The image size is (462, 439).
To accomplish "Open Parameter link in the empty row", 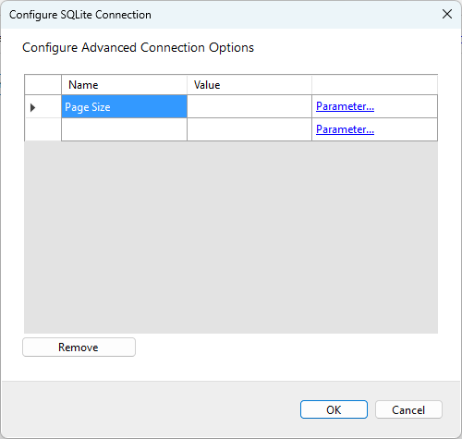I will (345, 129).
